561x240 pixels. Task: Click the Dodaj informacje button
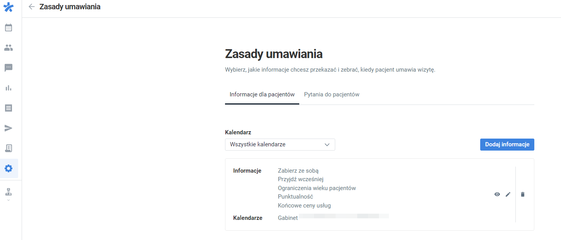click(x=507, y=144)
